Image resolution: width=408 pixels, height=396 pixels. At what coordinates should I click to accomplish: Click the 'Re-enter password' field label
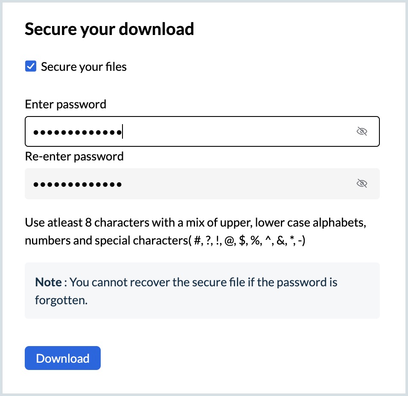tap(74, 156)
